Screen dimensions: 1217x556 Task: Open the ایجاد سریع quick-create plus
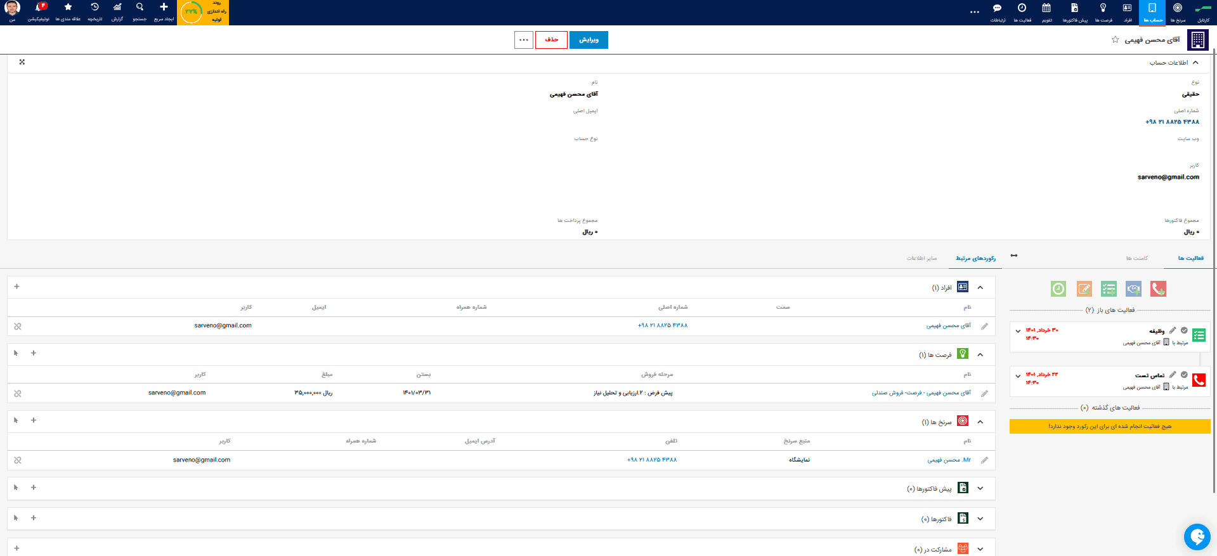(x=164, y=12)
